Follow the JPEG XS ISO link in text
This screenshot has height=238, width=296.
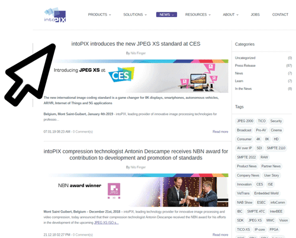pos(106,223)
